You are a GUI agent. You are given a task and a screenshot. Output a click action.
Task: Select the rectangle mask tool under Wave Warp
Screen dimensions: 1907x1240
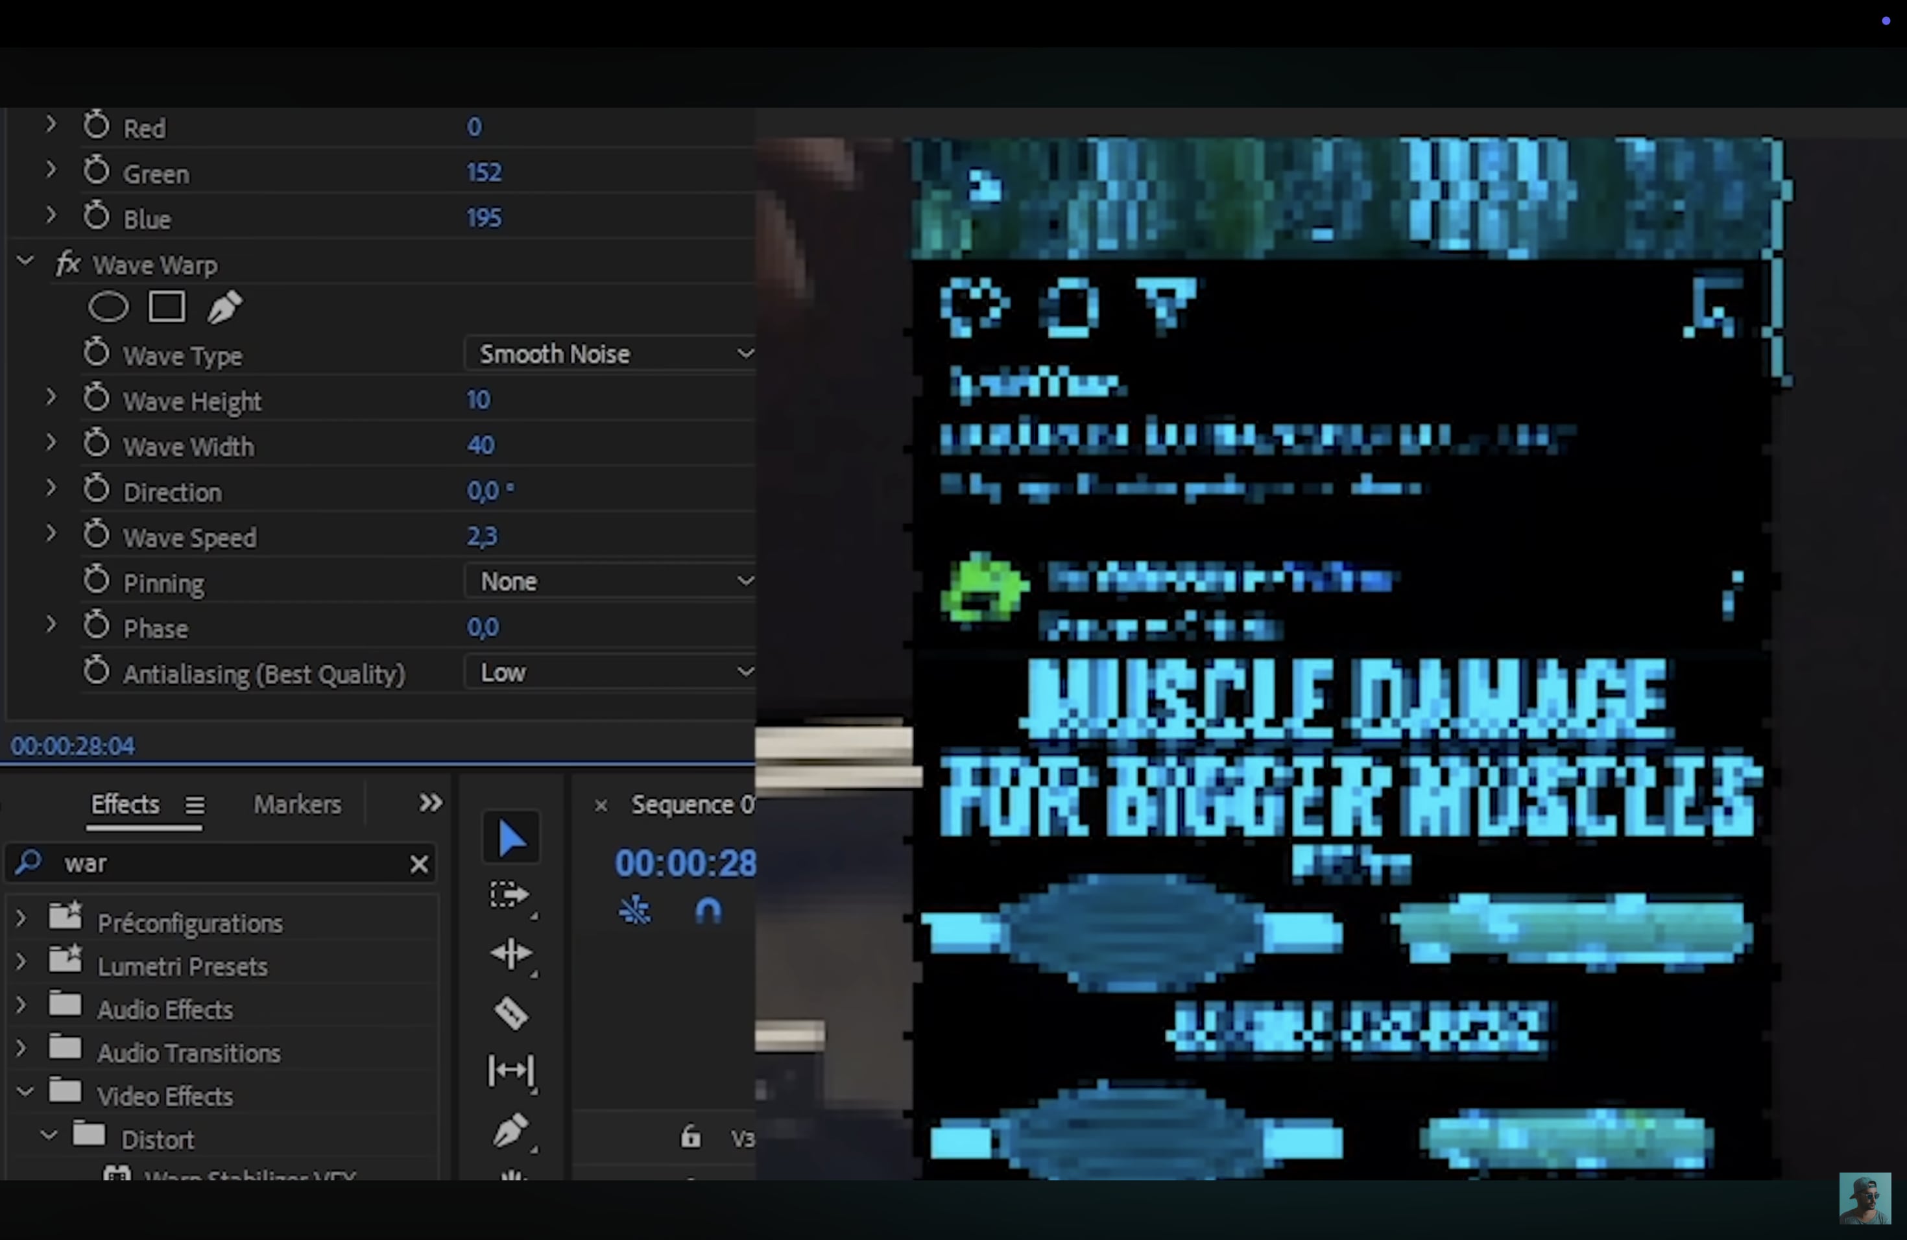[x=167, y=307]
